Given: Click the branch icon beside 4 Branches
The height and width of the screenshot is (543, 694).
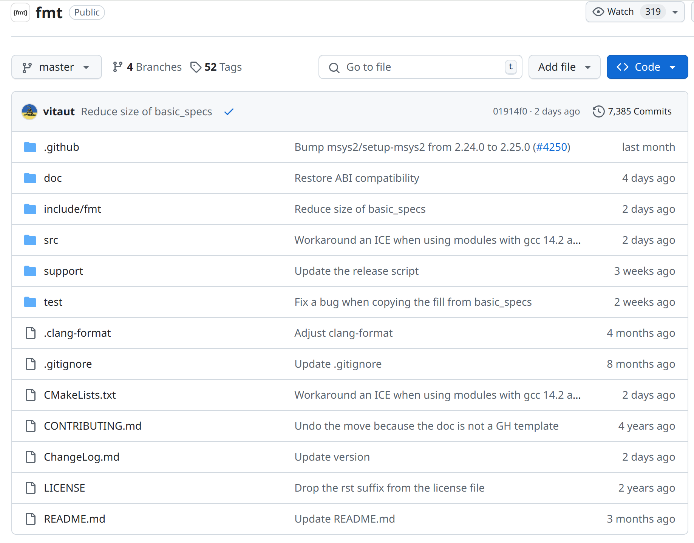Looking at the screenshot, I should click(x=117, y=67).
